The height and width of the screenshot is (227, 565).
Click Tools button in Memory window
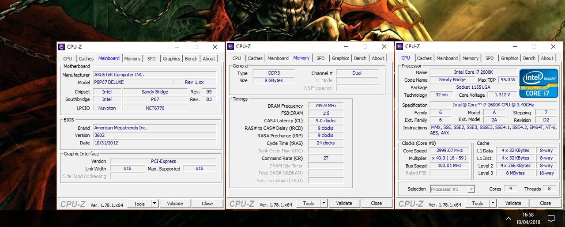pyautogui.click(x=309, y=204)
